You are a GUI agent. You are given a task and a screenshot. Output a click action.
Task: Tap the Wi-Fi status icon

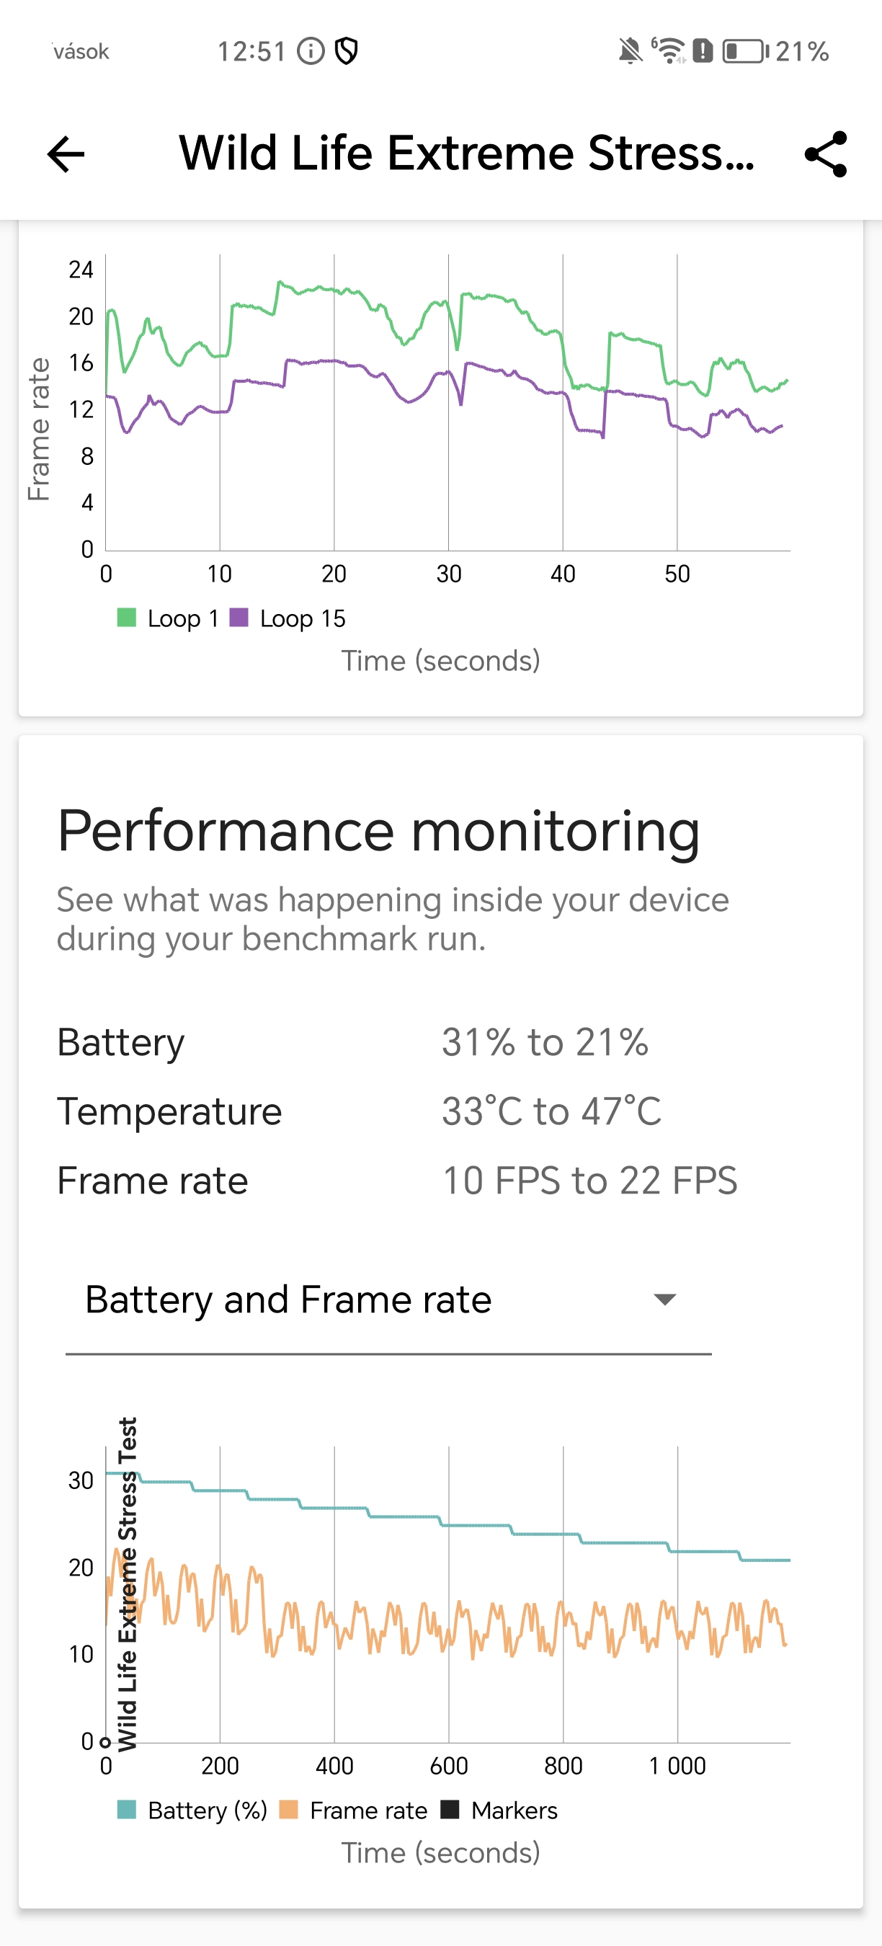point(668,51)
